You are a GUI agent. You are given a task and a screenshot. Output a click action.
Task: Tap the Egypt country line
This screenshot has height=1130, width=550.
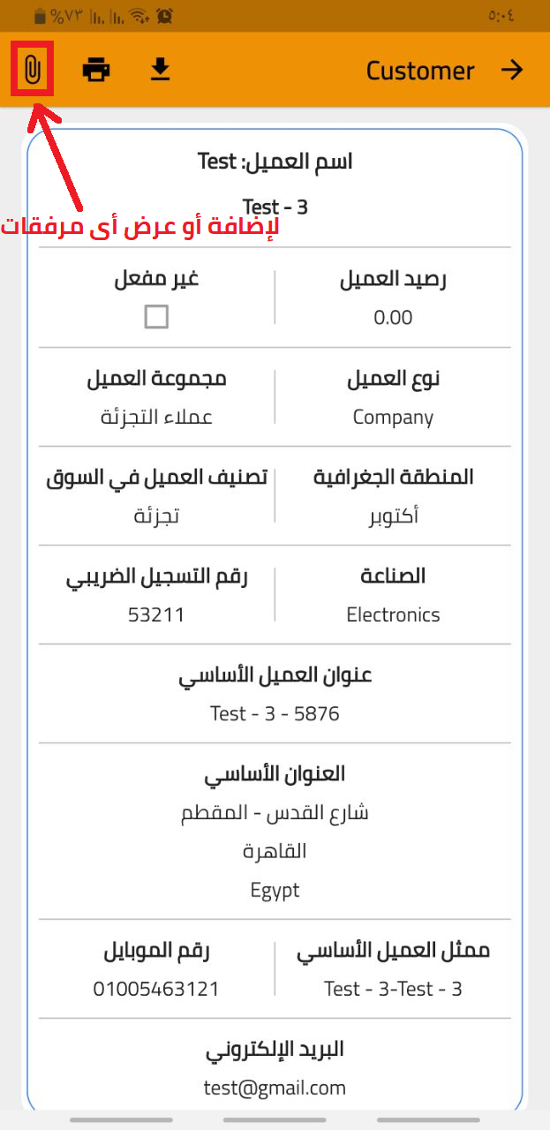(x=275, y=890)
